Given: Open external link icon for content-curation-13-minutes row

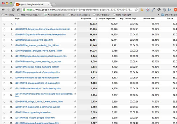Looking at the screenshot, I should [x=75, y=89].
